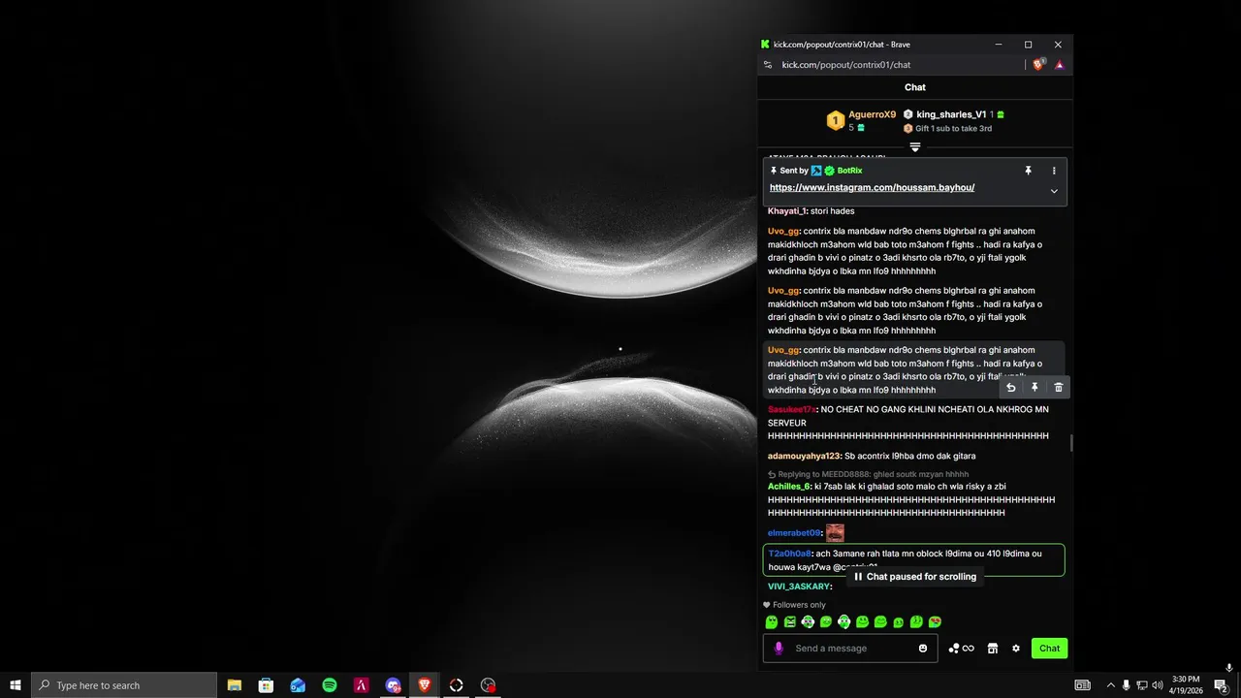Click Type here to search box

point(124,685)
